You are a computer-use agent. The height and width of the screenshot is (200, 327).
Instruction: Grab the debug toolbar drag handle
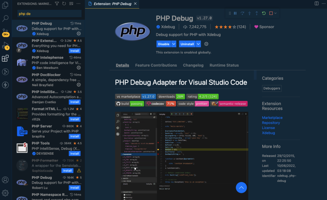[230, 13]
